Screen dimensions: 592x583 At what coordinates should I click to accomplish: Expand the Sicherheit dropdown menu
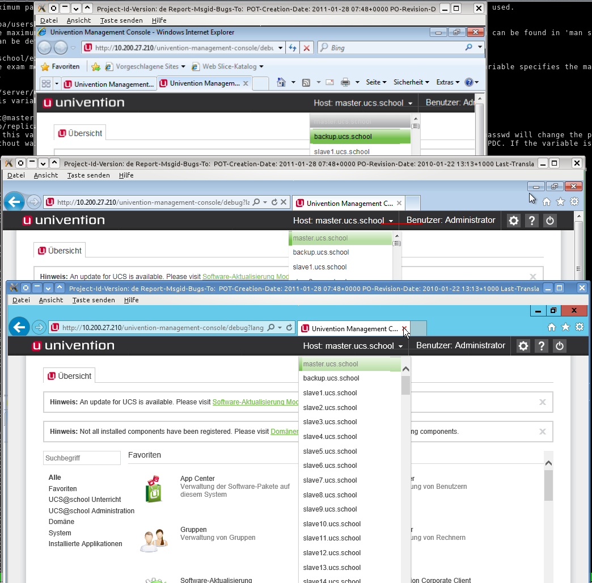411,83
